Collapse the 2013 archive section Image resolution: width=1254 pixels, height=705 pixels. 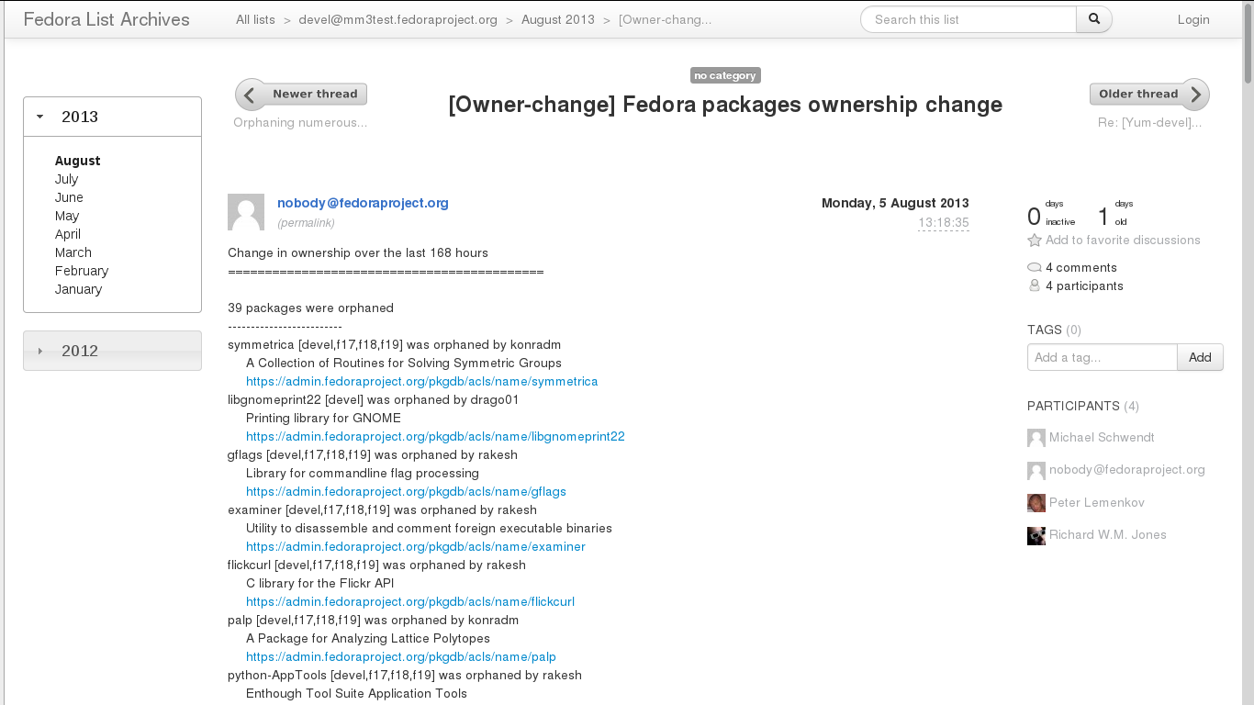40,117
